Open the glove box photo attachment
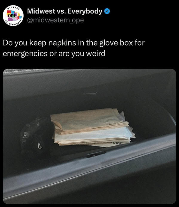 (89, 136)
